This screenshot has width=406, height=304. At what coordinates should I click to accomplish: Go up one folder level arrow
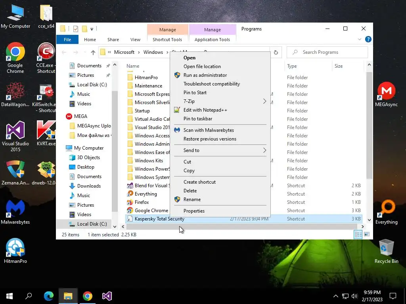(x=93, y=53)
